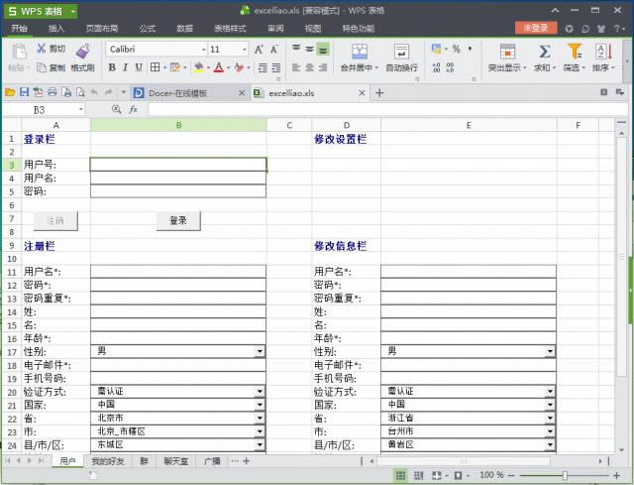Screen dimensions: 634x485
Task: Toggle italic formatting
Action: pyautogui.click(x=126, y=67)
